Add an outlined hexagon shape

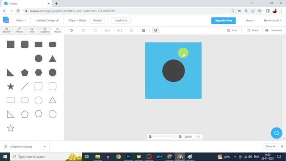[x=38, y=114]
